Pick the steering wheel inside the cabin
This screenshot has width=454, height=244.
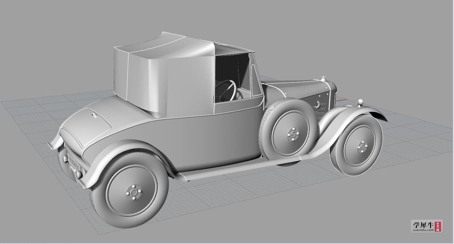point(226,90)
